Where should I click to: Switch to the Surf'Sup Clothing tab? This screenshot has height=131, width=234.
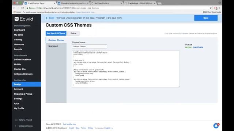[106, 3]
